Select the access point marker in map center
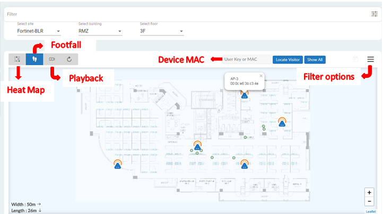The image size is (383, 214). (x=197, y=146)
